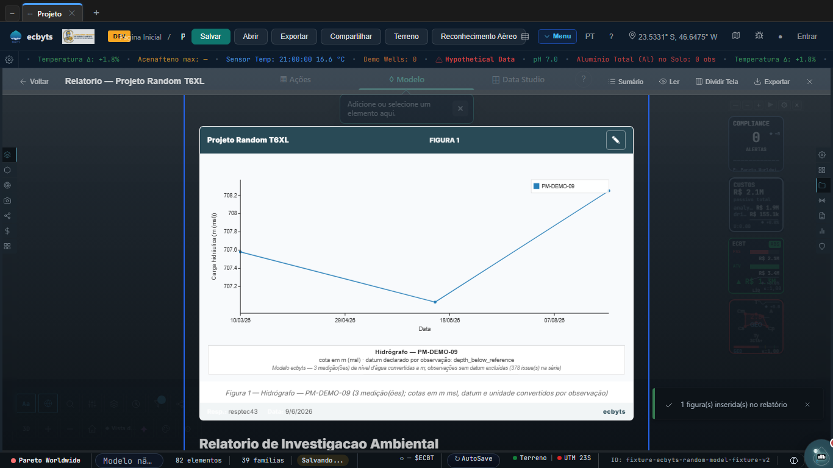Click the bug report icon
This screenshot has width=833, height=468.
coord(759,36)
